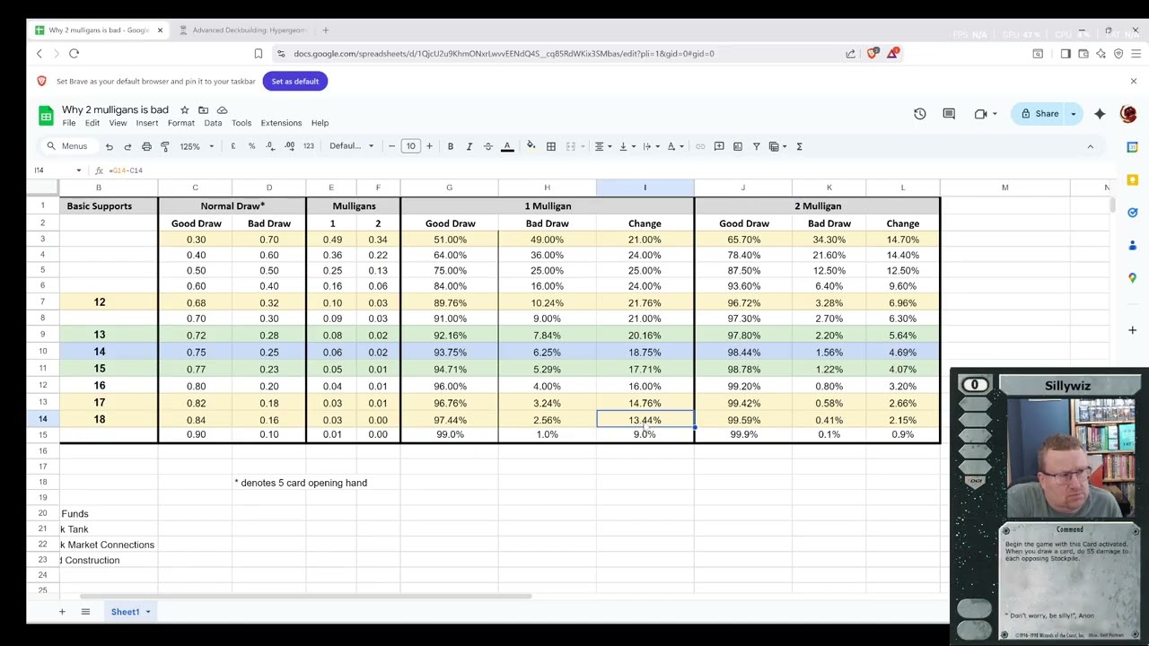Click the Share button

(1039, 114)
